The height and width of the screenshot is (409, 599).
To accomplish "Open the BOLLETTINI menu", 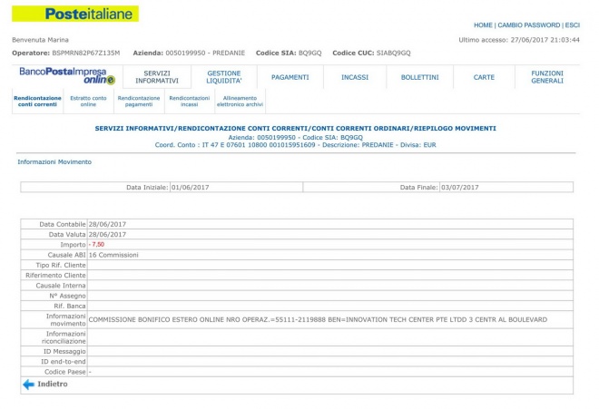I will click(x=419, y=77).
